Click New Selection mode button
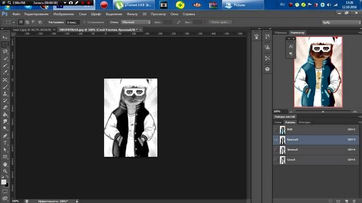The height and width of the screenshot is (203, 362). (21, 22)
